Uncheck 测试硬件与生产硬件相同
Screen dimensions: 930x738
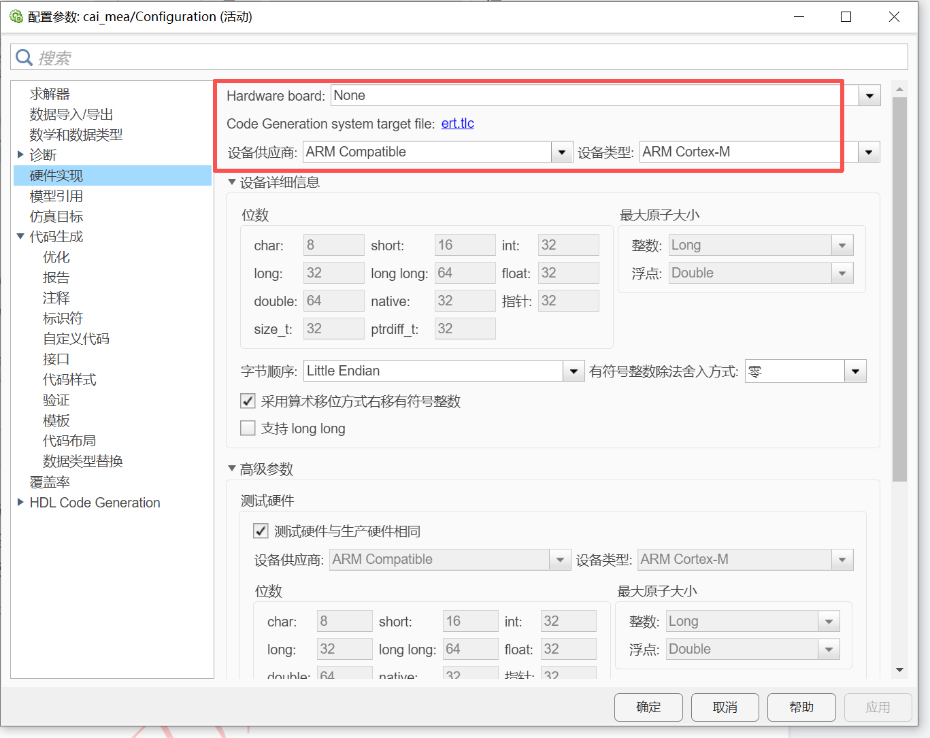tap(261, 531)
